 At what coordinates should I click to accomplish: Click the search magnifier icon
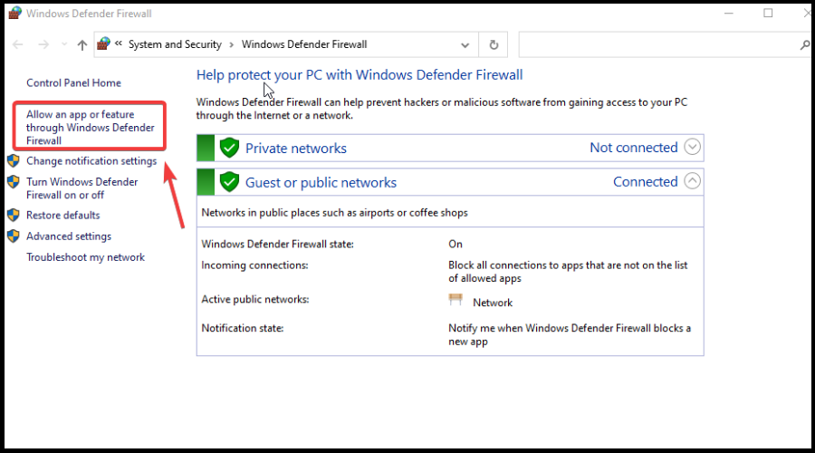805,45
